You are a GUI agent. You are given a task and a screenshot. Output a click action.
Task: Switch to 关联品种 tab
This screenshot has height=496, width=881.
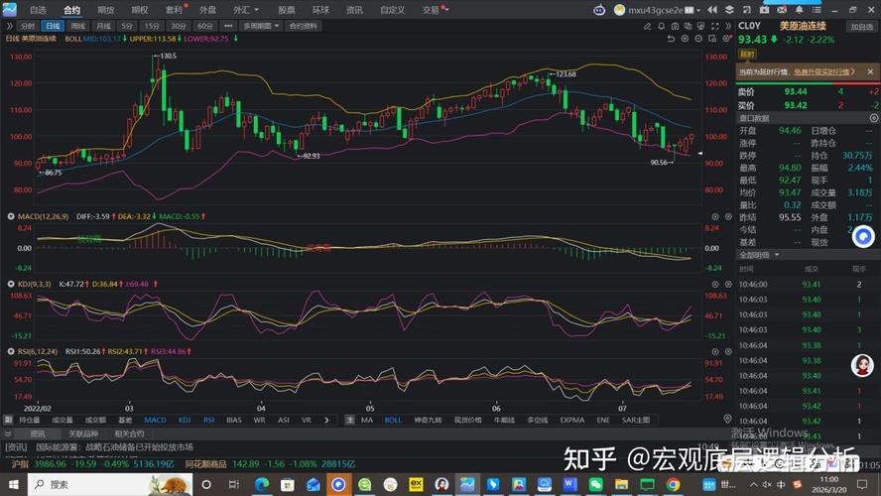[83, 434]
